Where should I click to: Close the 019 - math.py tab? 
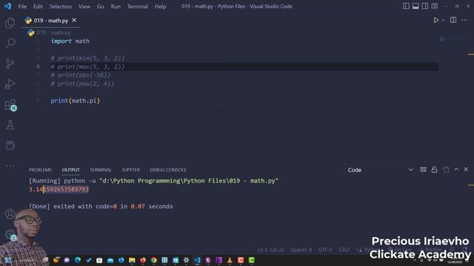pos(74,20)
